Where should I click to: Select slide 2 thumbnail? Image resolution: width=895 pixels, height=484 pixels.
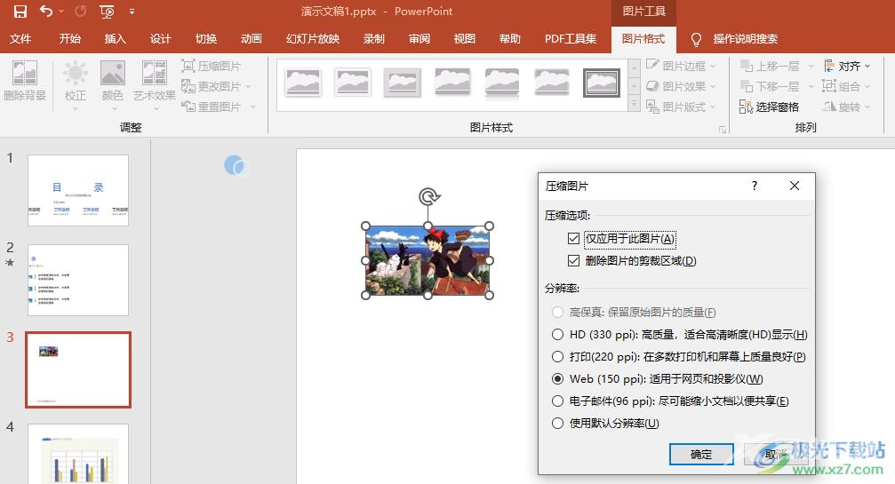click(78, 280)
